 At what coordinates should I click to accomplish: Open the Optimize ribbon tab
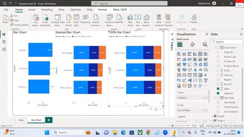coord(75,10)
